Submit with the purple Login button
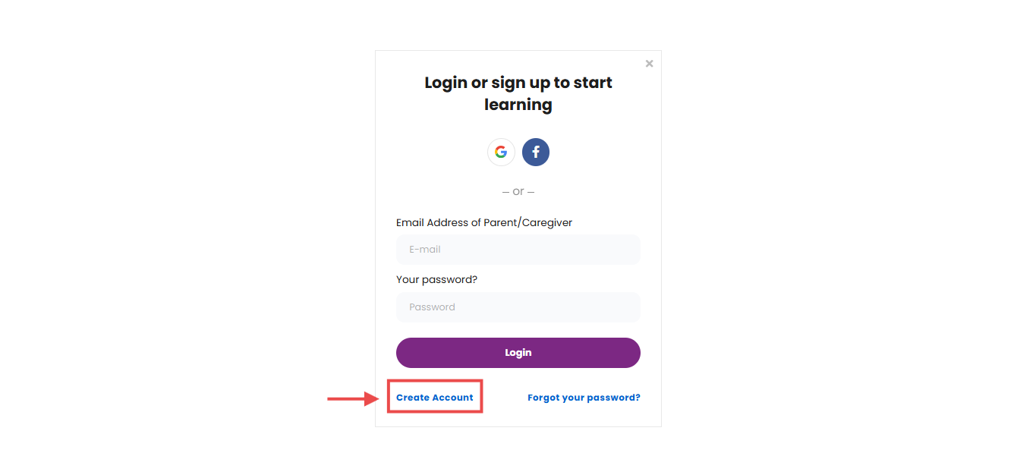Viewport: 1036px width, 475px height. click(x=518, y=353)
